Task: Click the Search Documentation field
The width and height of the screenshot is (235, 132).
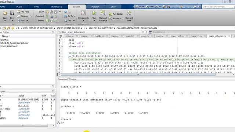Action: [218, 7]
